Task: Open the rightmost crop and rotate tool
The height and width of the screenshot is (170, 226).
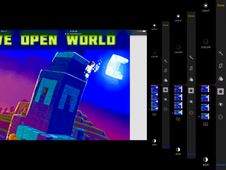Action: [x=220, y=66]
